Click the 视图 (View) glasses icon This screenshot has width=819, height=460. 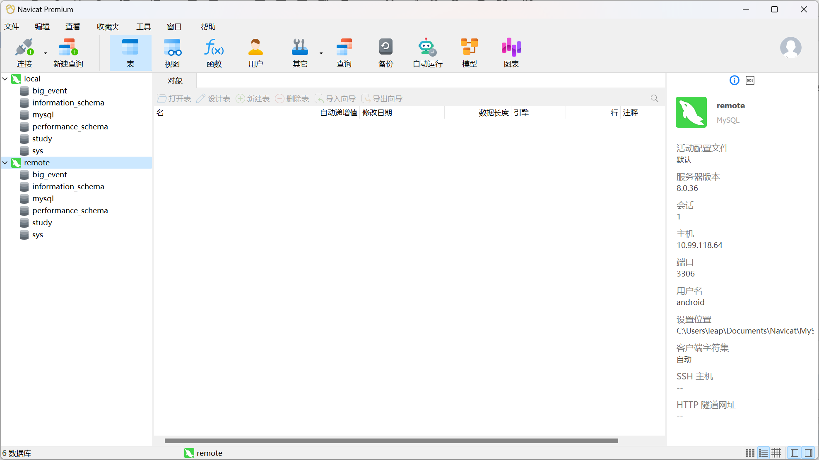tap(172, 48)
